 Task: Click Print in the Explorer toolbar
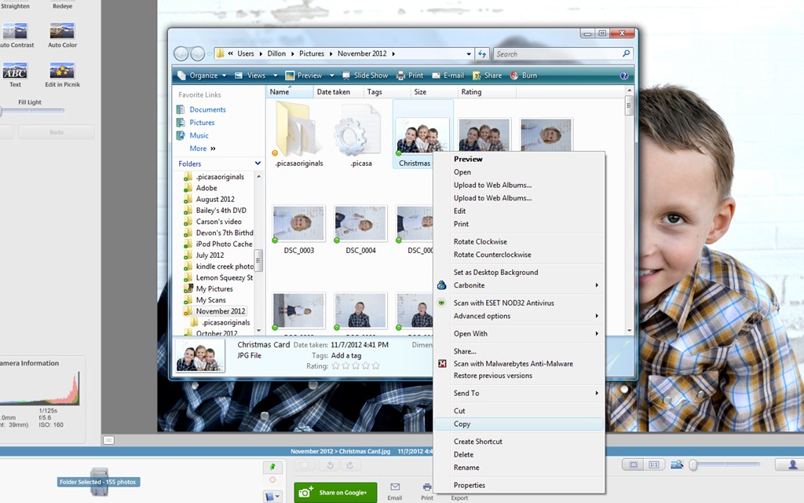tap(410, 75)
